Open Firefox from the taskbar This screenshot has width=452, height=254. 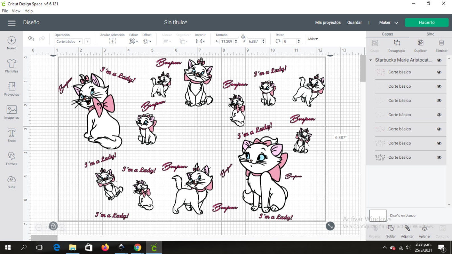(105, 247)
